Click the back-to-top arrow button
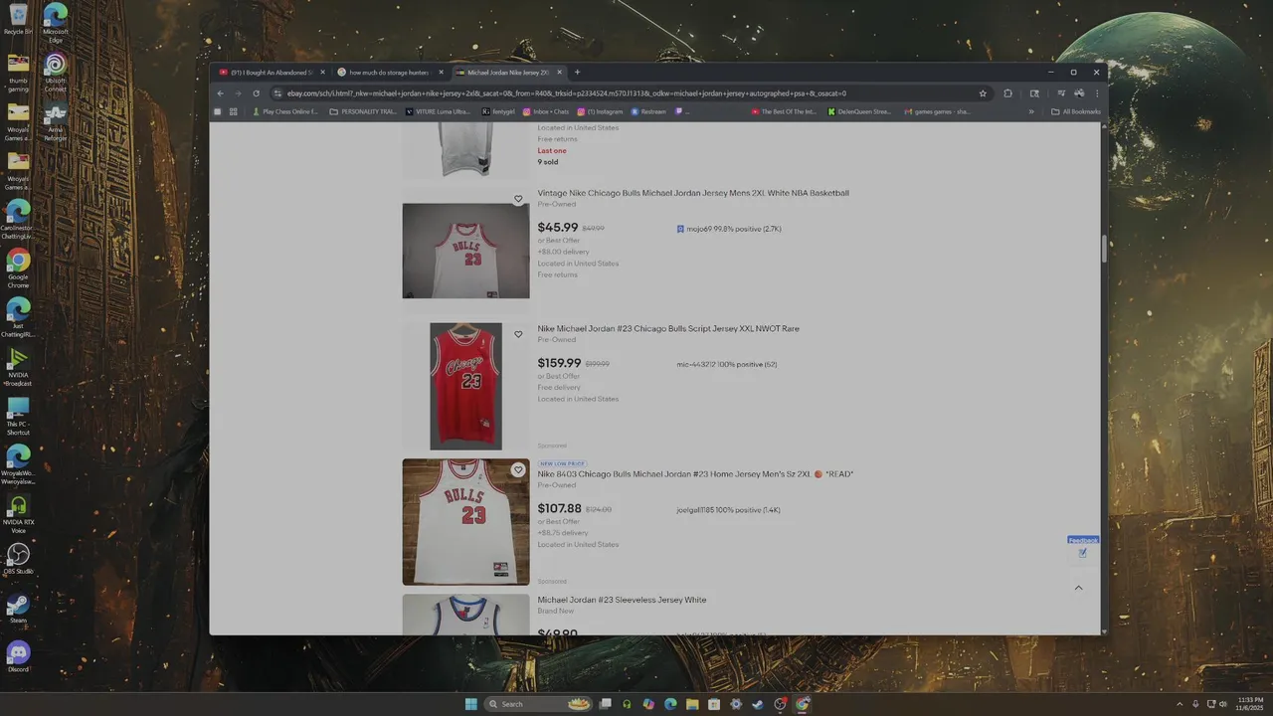Screen dimensions: 1273x716 (x=1078, y=588)
